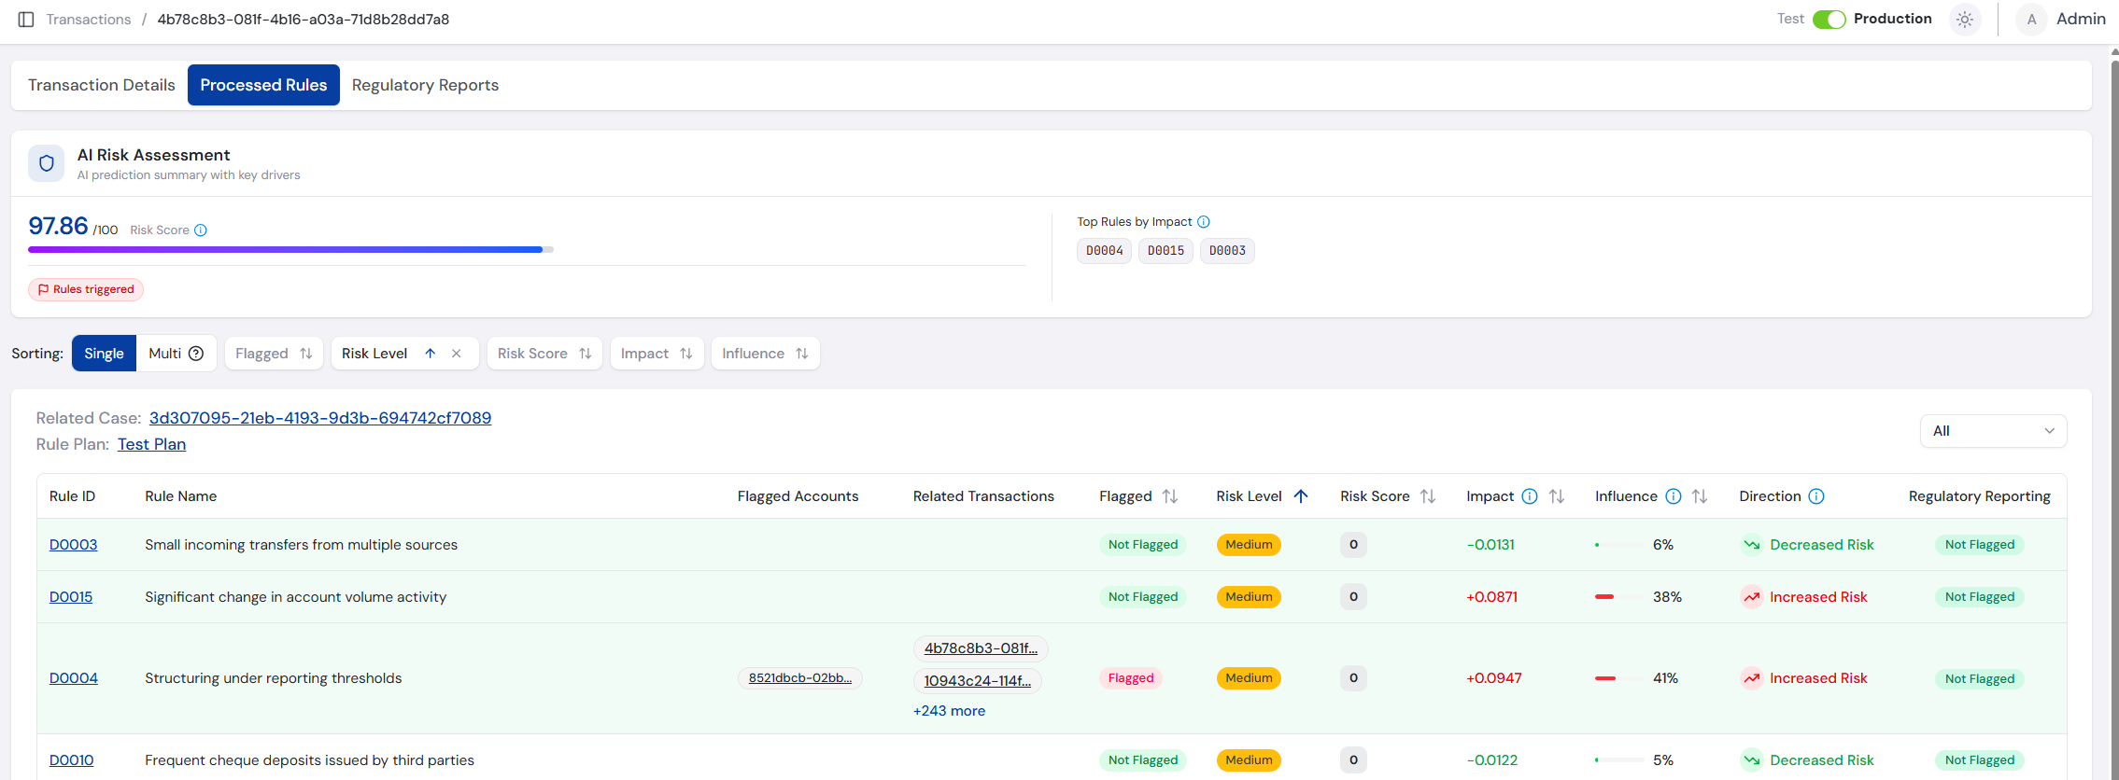
Task: Click the Influence column info icon
Action: pos(1674,496)
